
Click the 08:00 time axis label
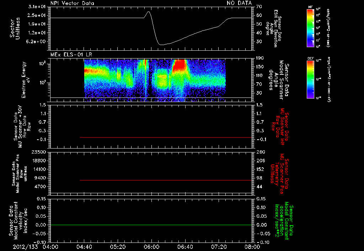pyautogui.click(x=252, y=247)
